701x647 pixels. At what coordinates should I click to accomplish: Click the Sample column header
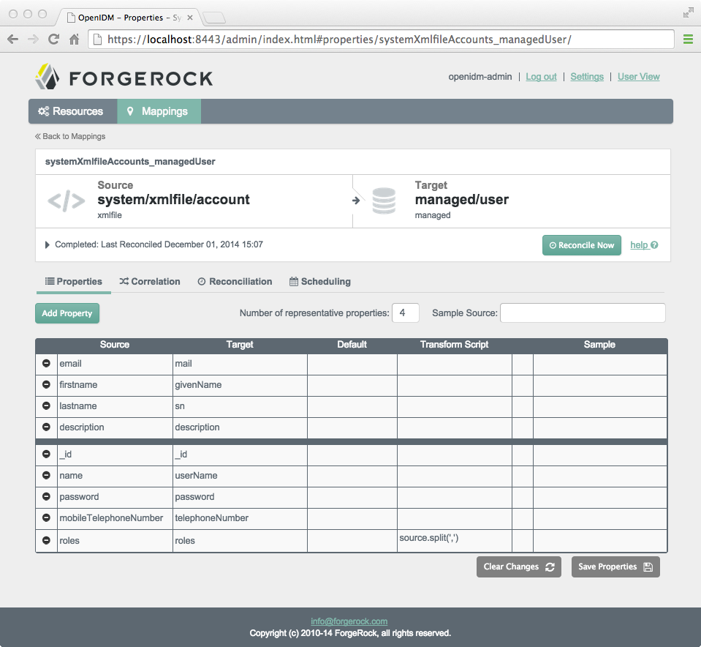[599, 344]
